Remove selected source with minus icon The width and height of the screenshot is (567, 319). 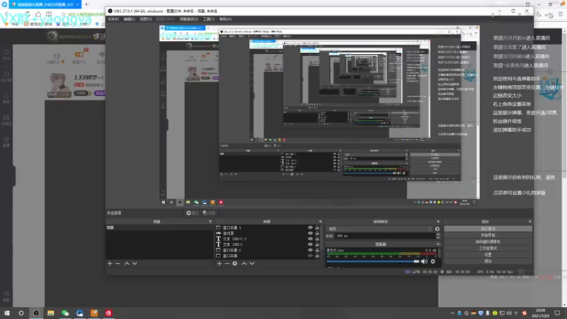[227, 263]
